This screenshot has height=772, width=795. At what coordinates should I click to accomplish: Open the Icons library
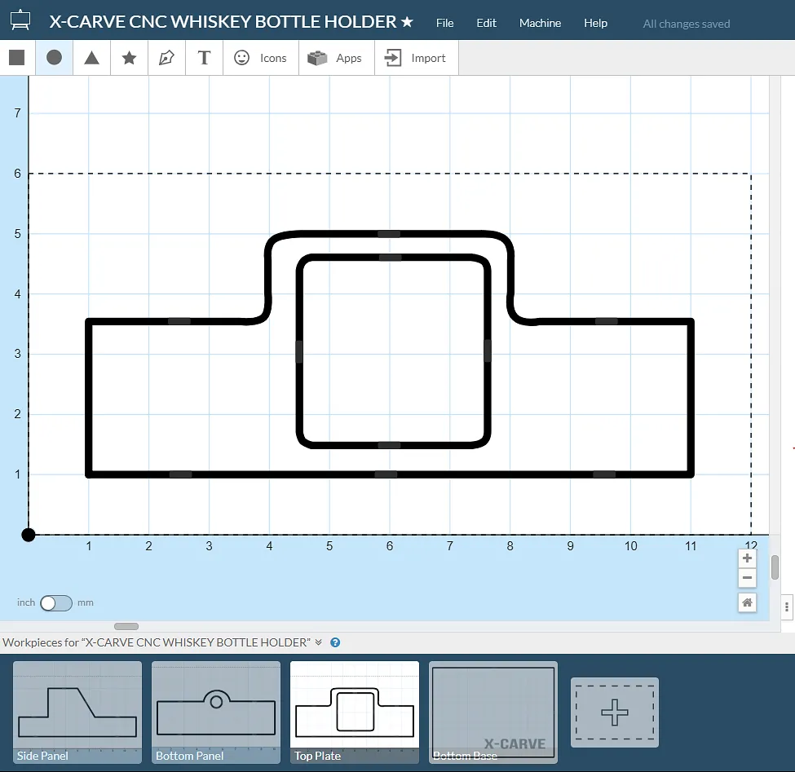261,58
